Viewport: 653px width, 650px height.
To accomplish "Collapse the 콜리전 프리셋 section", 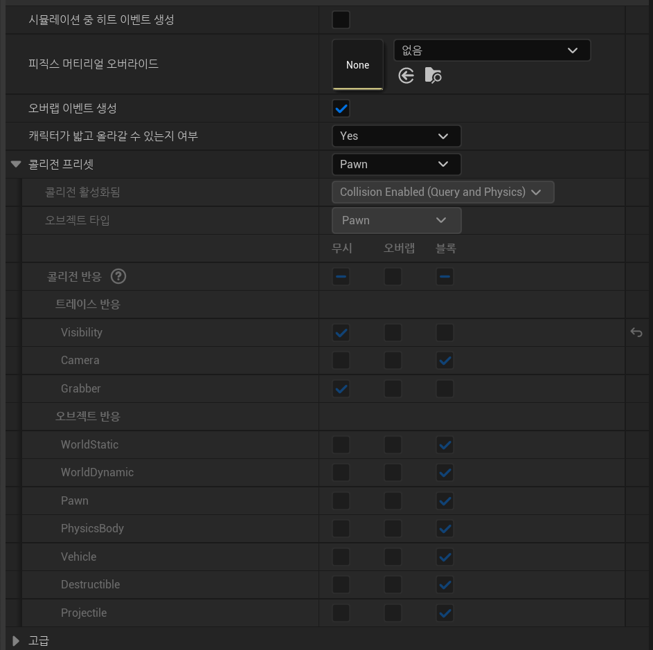I will (x=16, y=164).
